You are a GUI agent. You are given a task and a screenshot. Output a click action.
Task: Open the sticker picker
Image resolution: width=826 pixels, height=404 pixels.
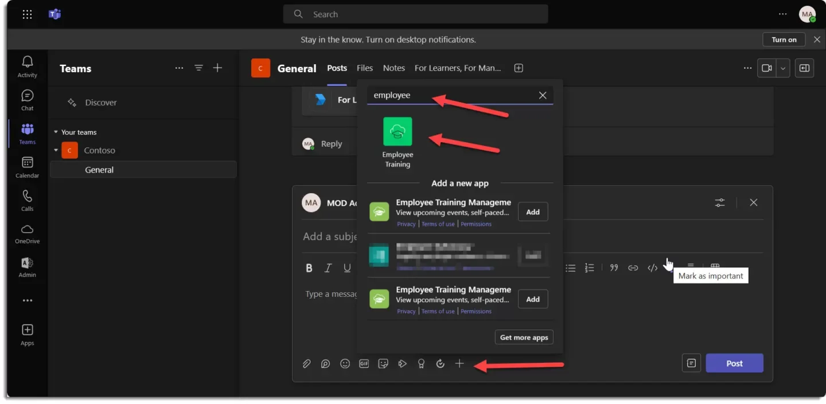[383, 363]
